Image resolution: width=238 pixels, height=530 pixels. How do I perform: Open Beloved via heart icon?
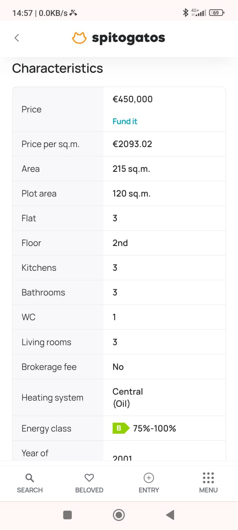[x=89, y=477]
